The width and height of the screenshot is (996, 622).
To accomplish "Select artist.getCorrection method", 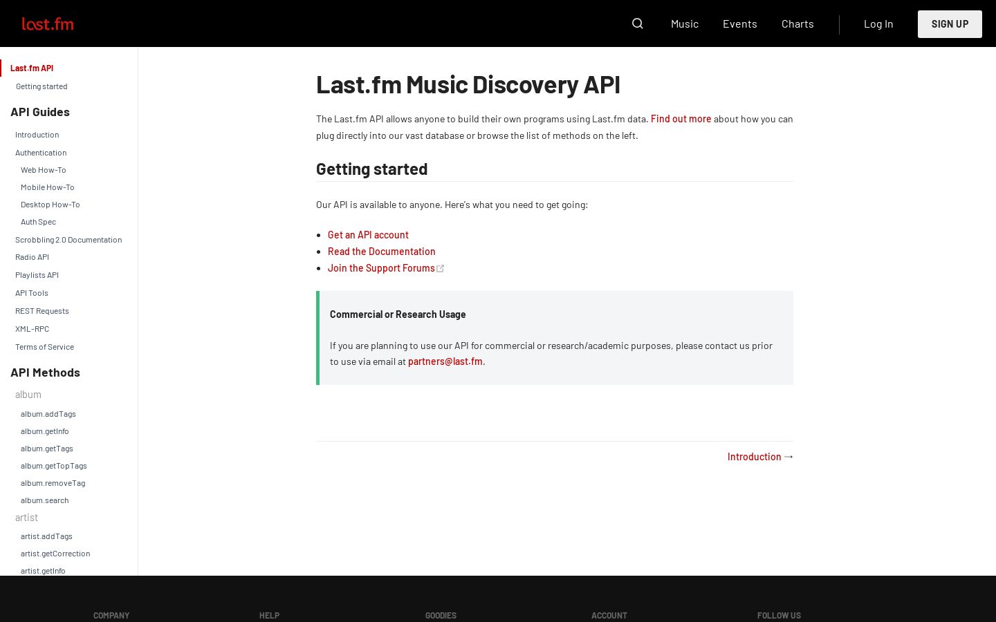I will click(x=55, y=554).
